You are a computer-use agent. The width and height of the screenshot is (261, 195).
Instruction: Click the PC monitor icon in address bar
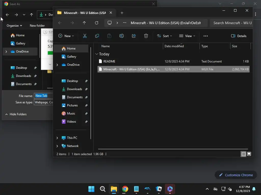click(110, 23)
